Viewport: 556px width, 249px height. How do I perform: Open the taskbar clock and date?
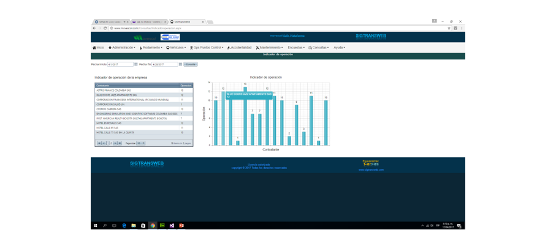[x=448, y=226]
